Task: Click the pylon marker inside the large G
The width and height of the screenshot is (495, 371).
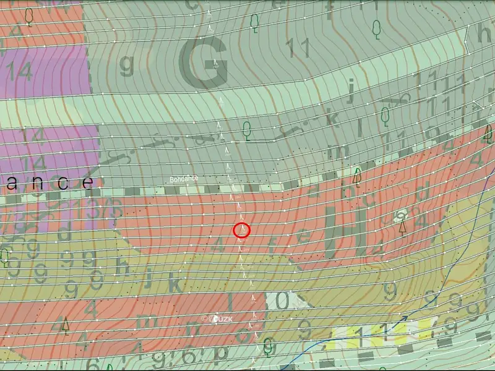Action: click(x=216, y=64)
